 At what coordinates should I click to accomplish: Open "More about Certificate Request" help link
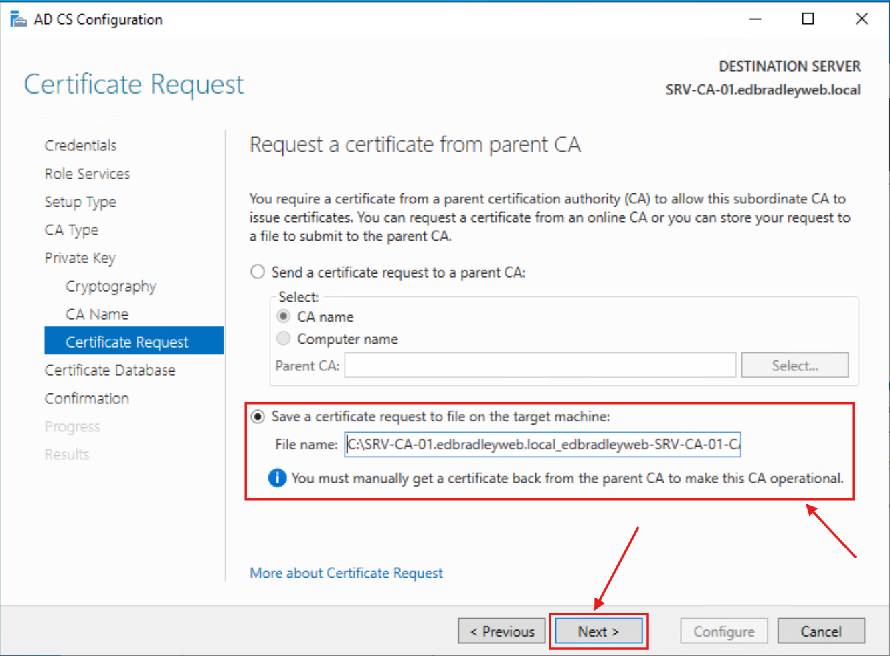(x=346, y=573)
